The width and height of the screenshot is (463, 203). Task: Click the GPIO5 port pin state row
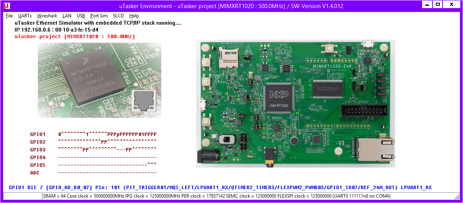pyautogui.click(x=107, y=165)
